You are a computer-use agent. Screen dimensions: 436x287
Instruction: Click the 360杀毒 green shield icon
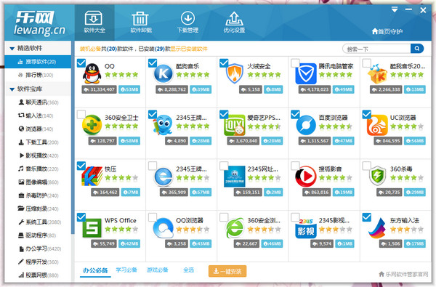pos(377,176)
